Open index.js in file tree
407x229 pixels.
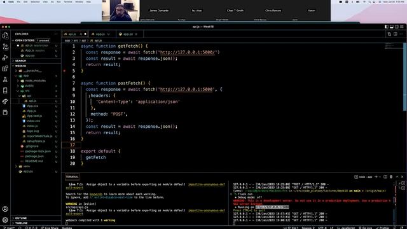coord(32,126)
